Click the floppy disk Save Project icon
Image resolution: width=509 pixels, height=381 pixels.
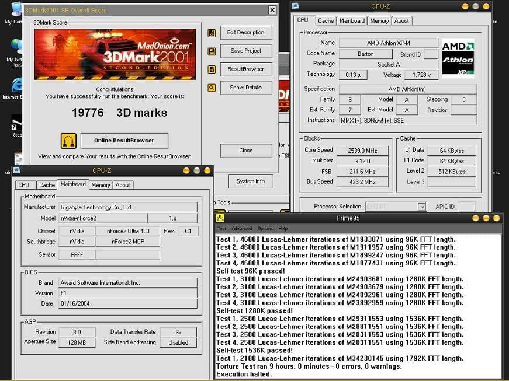click(212, 51)
